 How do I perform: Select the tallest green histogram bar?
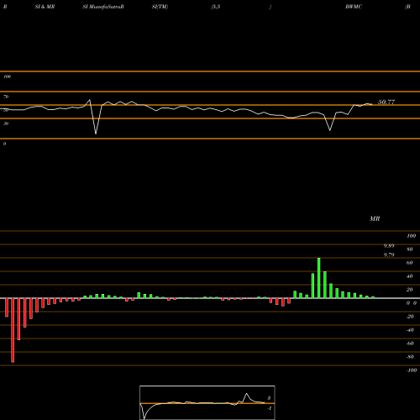click(x=319, y=278)
